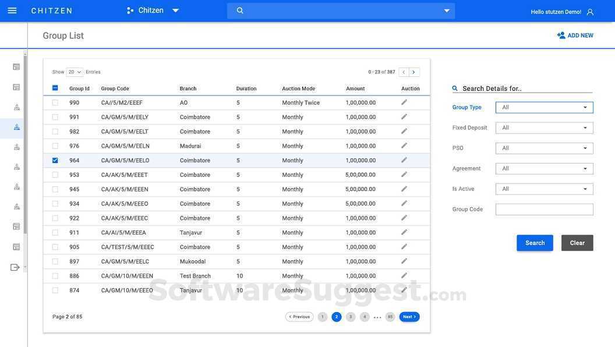This screenshot has height=347, width=615.
Task: Go to page 3 in pagination
Action: [351, 317]
